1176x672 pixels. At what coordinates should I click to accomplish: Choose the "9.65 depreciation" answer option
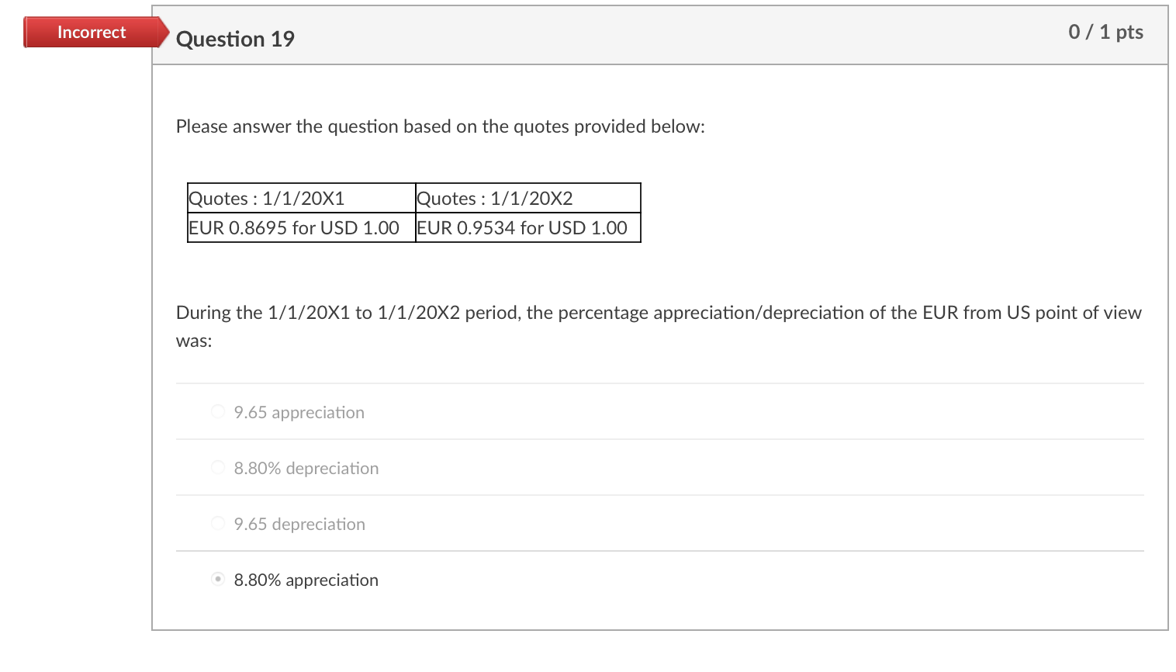point(218,523)
